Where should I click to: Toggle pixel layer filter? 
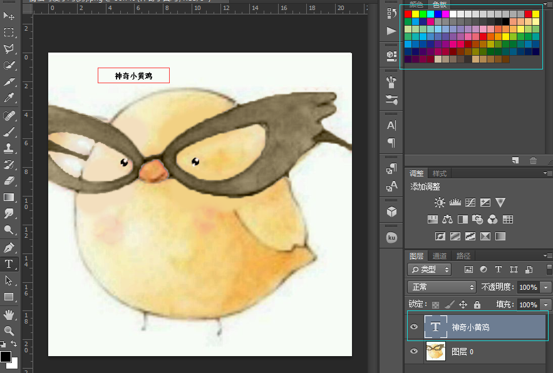tap(468, 270)
